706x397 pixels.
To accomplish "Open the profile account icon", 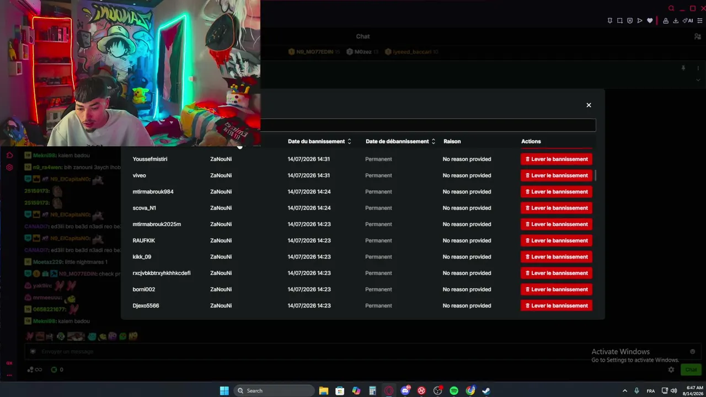I will coord(666,21).
